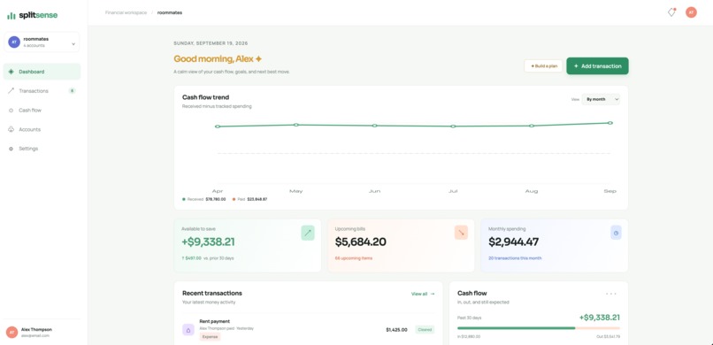
Task: Click Financial workspace breadcrumb
Action: pos(126,12)
